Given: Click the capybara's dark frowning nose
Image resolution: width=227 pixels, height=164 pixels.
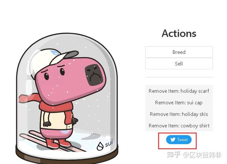Looking at the screenshot, I should [94, 75].
